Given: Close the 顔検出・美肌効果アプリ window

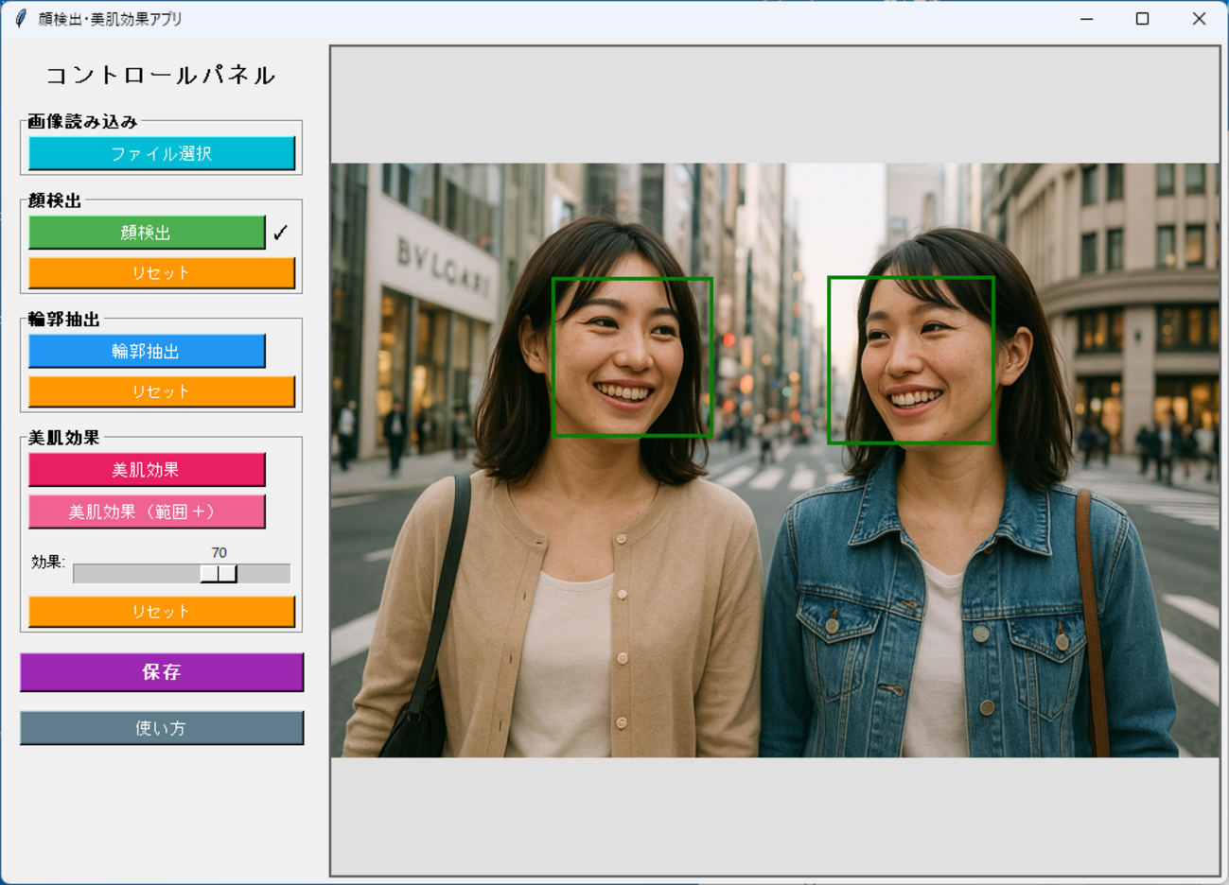Looking at the screenshot, I should tap(1199, 19).
